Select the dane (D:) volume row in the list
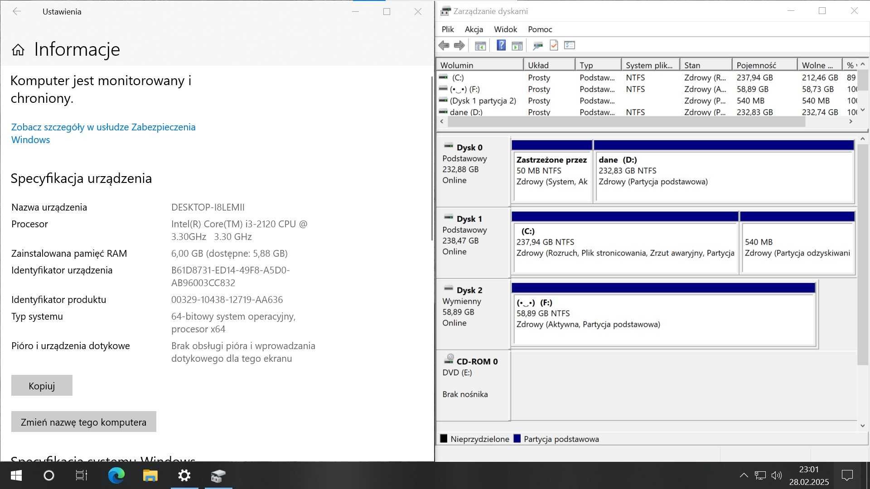Viewport: 870px width, 489px height. click(x=647, y=112)
